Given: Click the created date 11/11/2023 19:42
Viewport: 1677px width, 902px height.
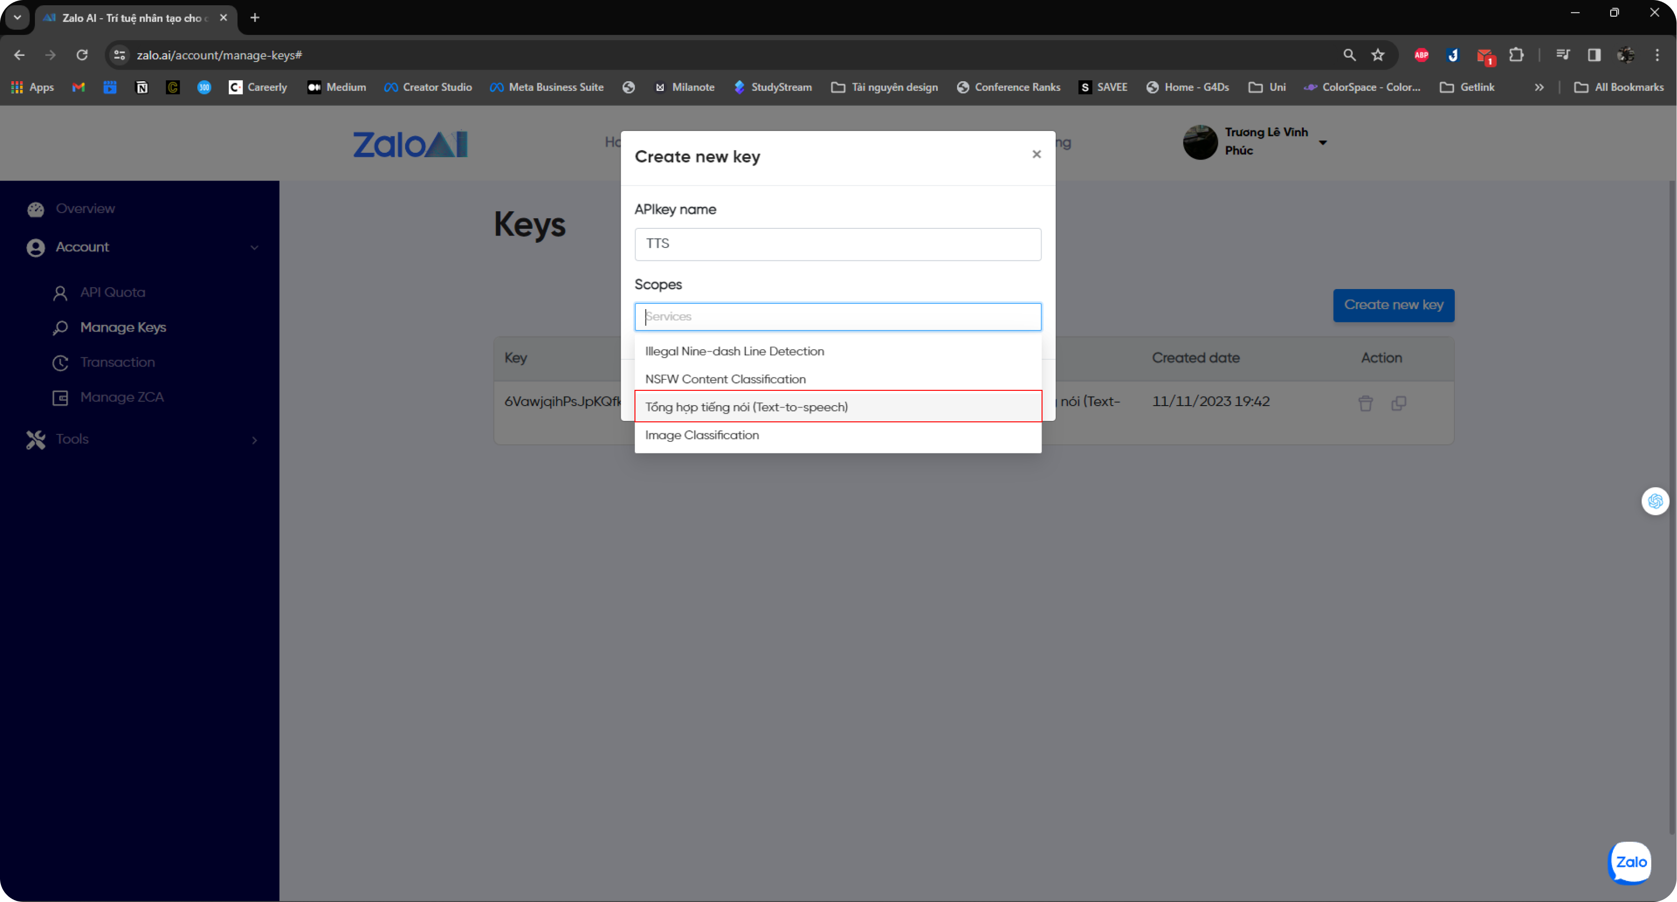Looking at the screenshot, I should pos(1211,401).
